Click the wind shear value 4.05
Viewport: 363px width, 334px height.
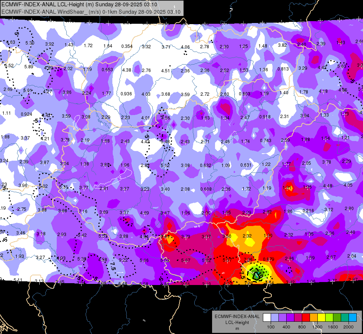tap(348, 185)
